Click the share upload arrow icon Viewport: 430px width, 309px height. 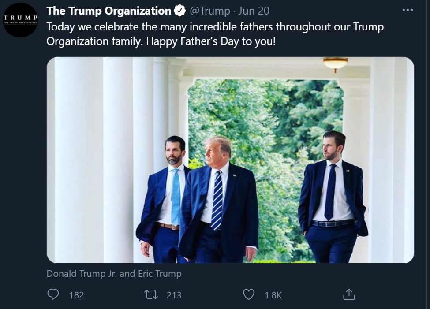pyautogui.click(x=349, y=294)
